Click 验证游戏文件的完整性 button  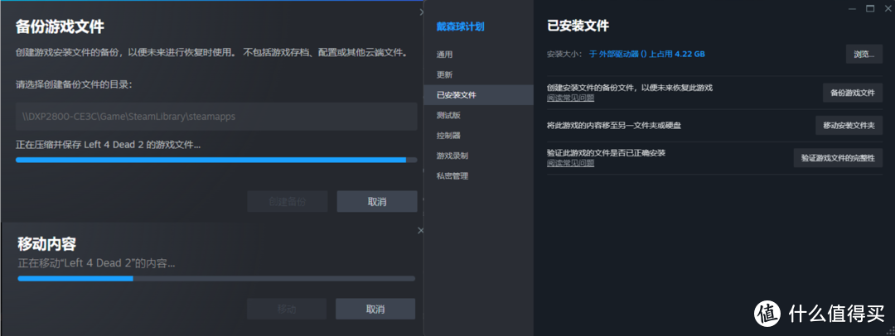[x=838, y=158]
